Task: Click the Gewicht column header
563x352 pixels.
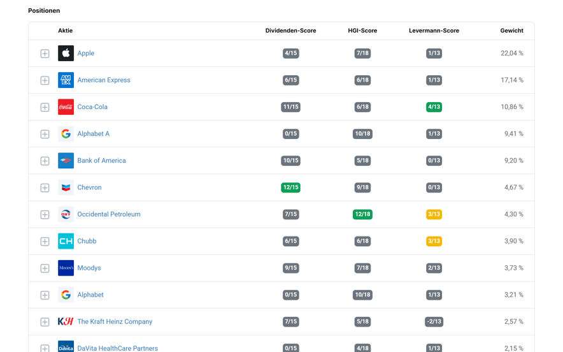Action: (x=511, y=31)
